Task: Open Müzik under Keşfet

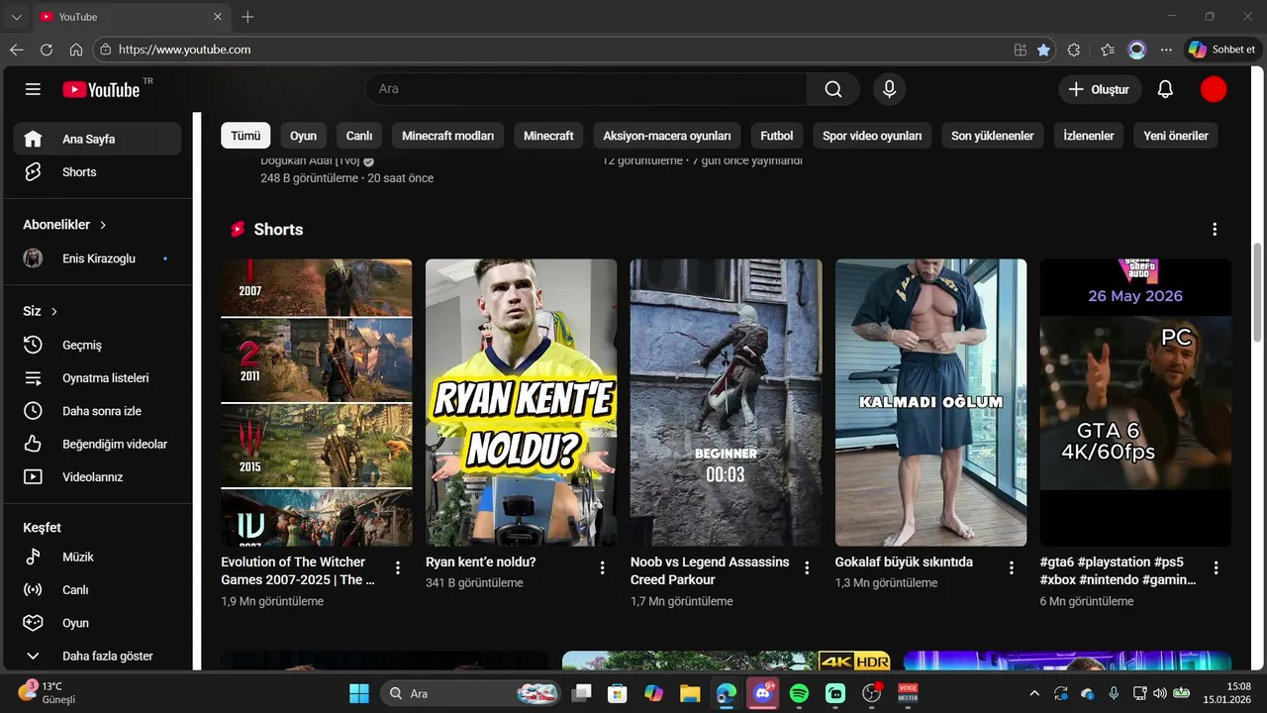Action: [x=97, y=557]
